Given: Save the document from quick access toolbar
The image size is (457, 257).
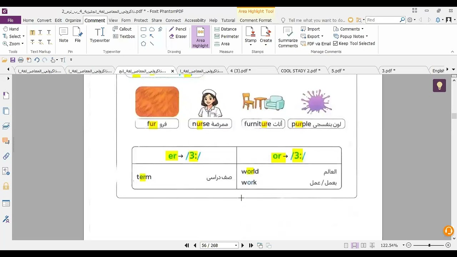Looking at the screenshot, I should coord(12,60).
